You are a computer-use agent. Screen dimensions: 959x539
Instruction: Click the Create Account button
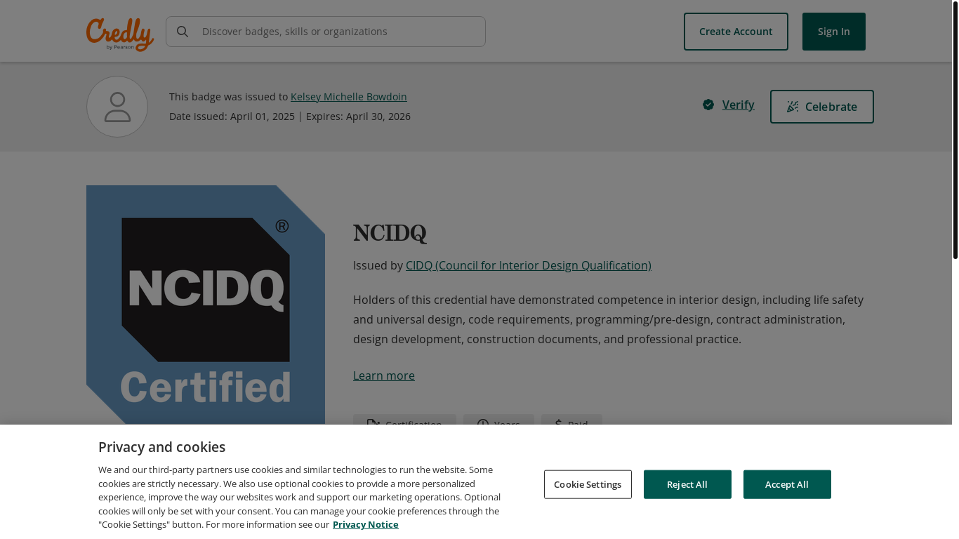pyautogui.click(x=736, y=32)
